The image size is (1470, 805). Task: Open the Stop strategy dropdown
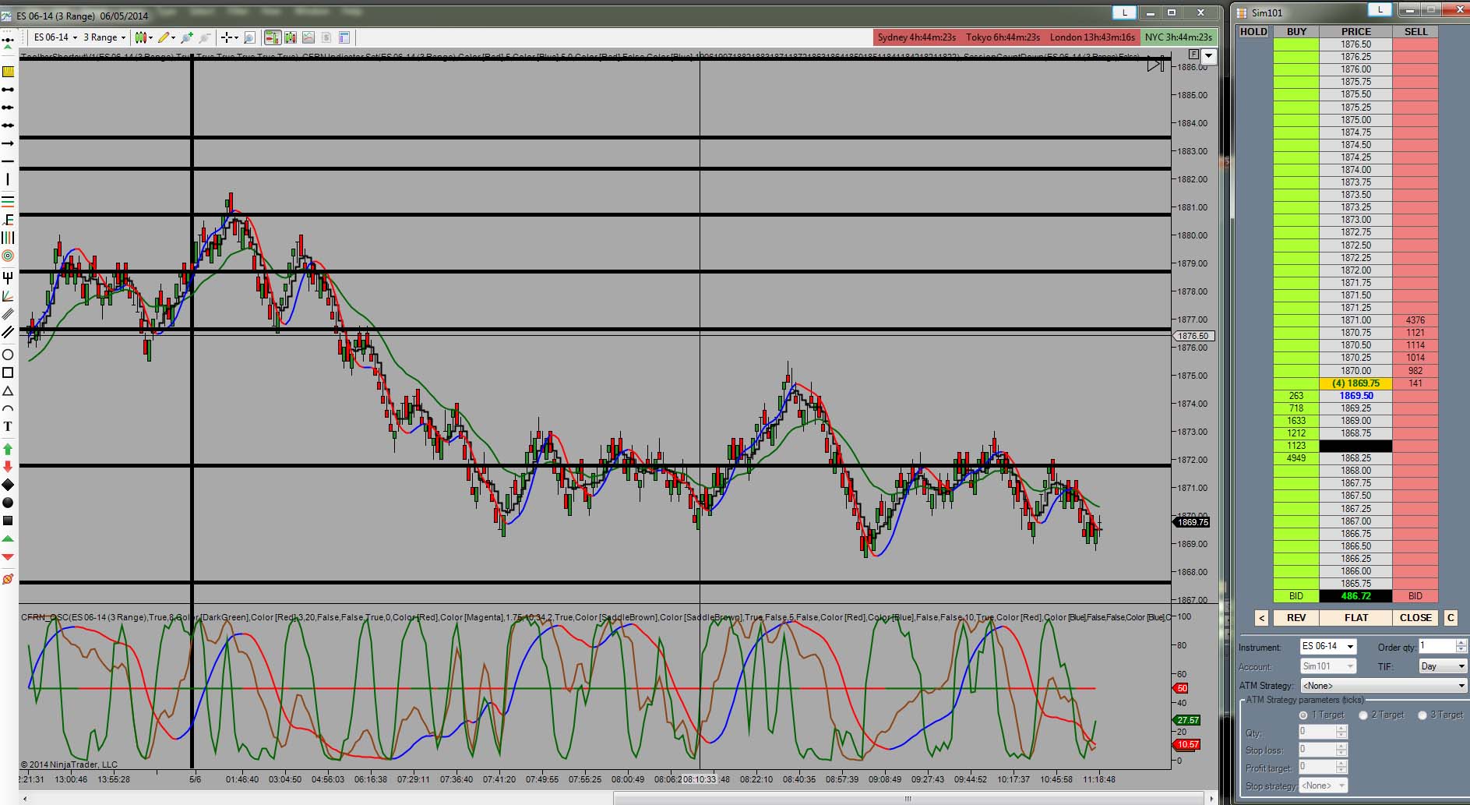coord(1323,786)
